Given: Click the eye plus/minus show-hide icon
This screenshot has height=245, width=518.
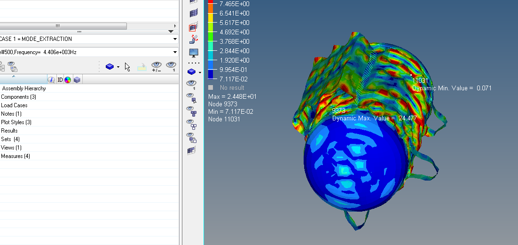Looking at the screenshot, I should click(156, 67).
